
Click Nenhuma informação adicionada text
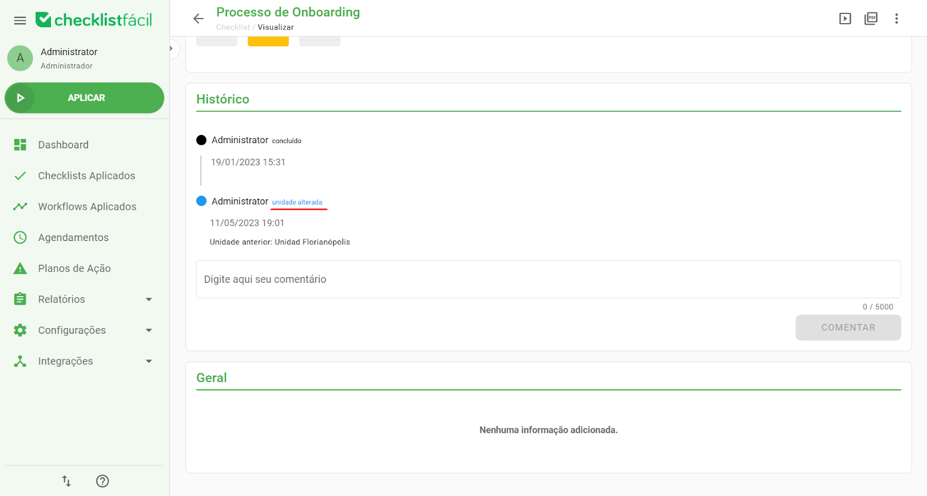[549, 430]
